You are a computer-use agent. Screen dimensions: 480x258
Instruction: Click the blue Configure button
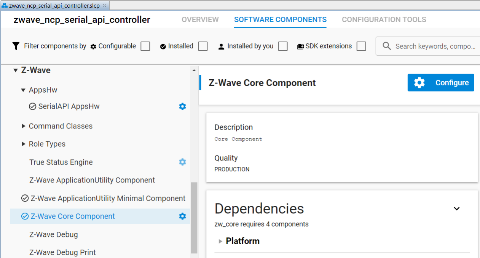[441, 83]
